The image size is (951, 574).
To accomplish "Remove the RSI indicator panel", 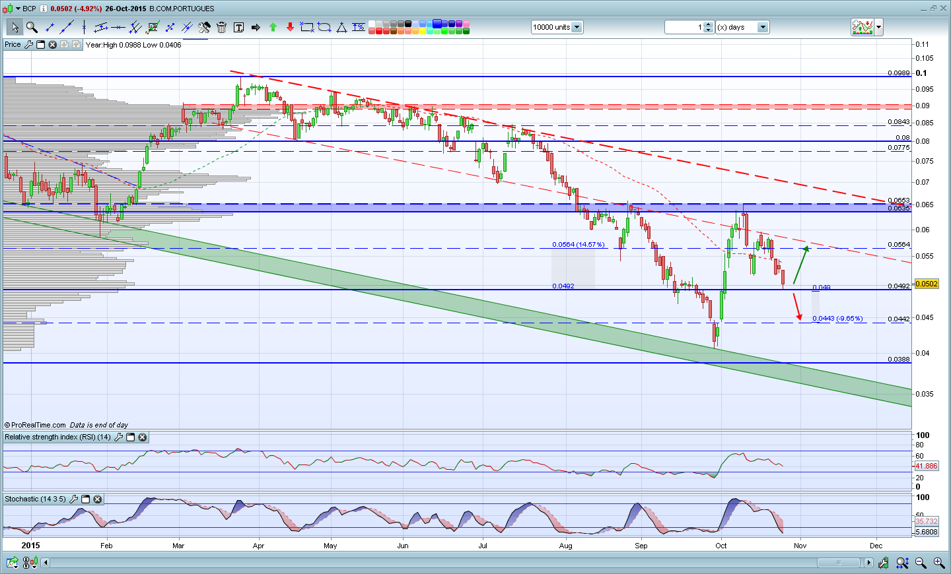I will 143,437.
